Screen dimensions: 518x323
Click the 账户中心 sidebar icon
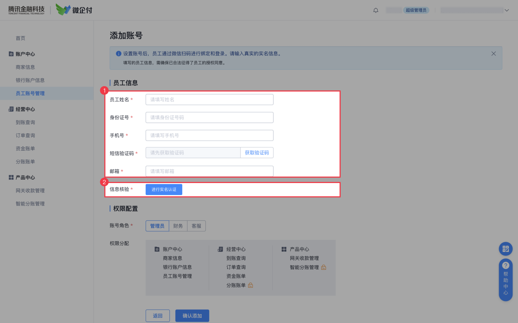point(11,54)
